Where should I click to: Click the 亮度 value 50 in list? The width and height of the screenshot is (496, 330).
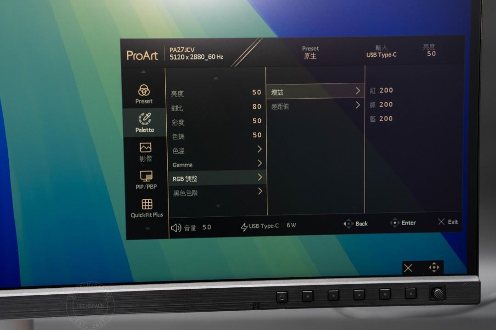point(257,92)
